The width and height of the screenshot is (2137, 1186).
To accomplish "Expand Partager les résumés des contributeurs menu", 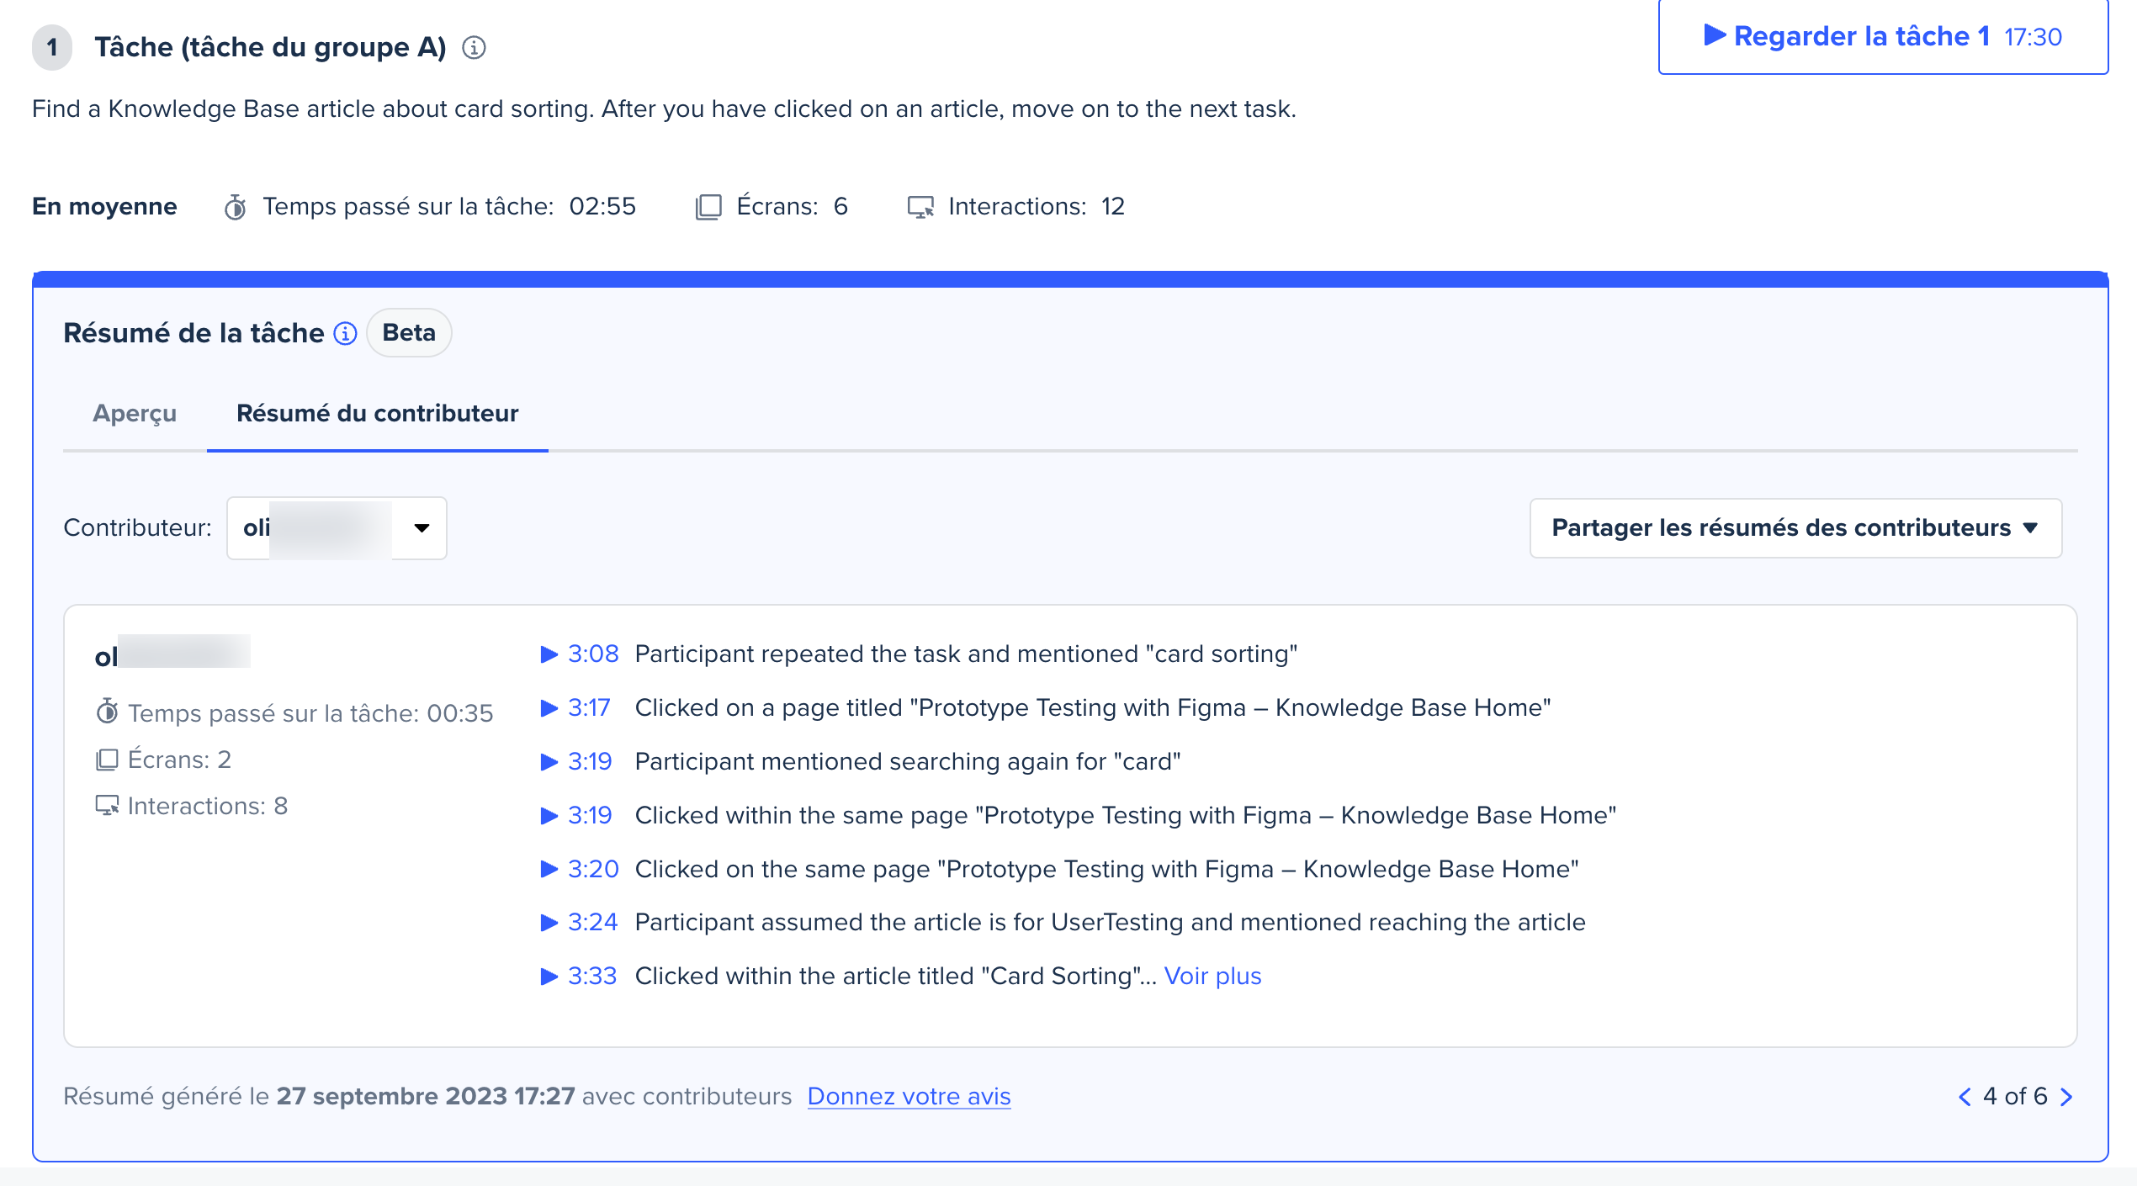I will pos(1795,528).
